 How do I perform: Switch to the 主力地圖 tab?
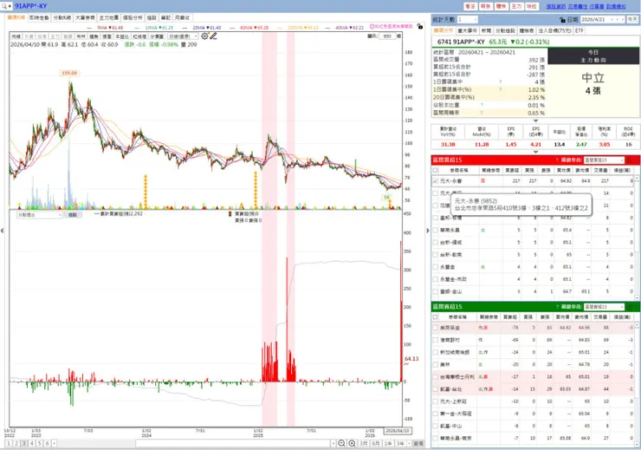point(109,17)
